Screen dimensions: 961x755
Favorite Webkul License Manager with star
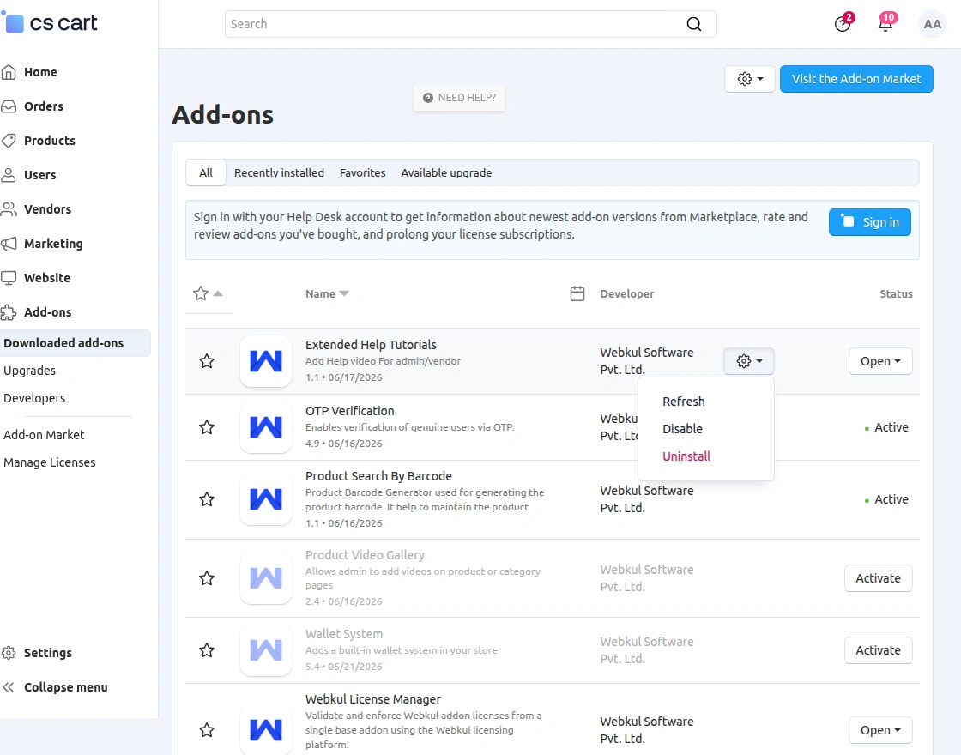tap(207, 730)
